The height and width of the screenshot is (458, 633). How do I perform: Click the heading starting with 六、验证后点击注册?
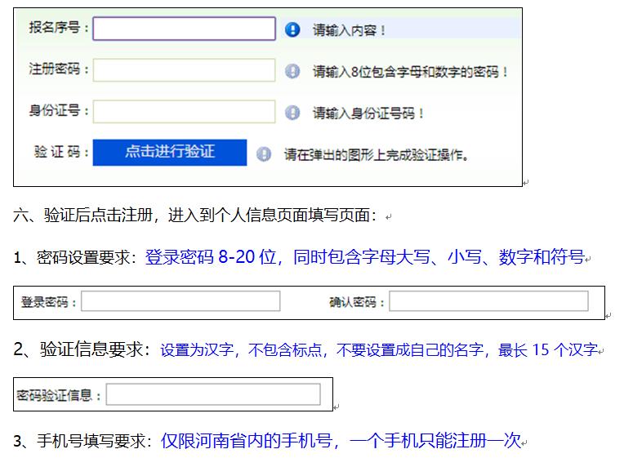(195, 216)
